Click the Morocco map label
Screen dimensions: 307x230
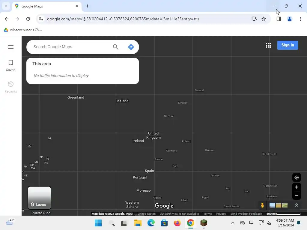click(x=144, y=190)
